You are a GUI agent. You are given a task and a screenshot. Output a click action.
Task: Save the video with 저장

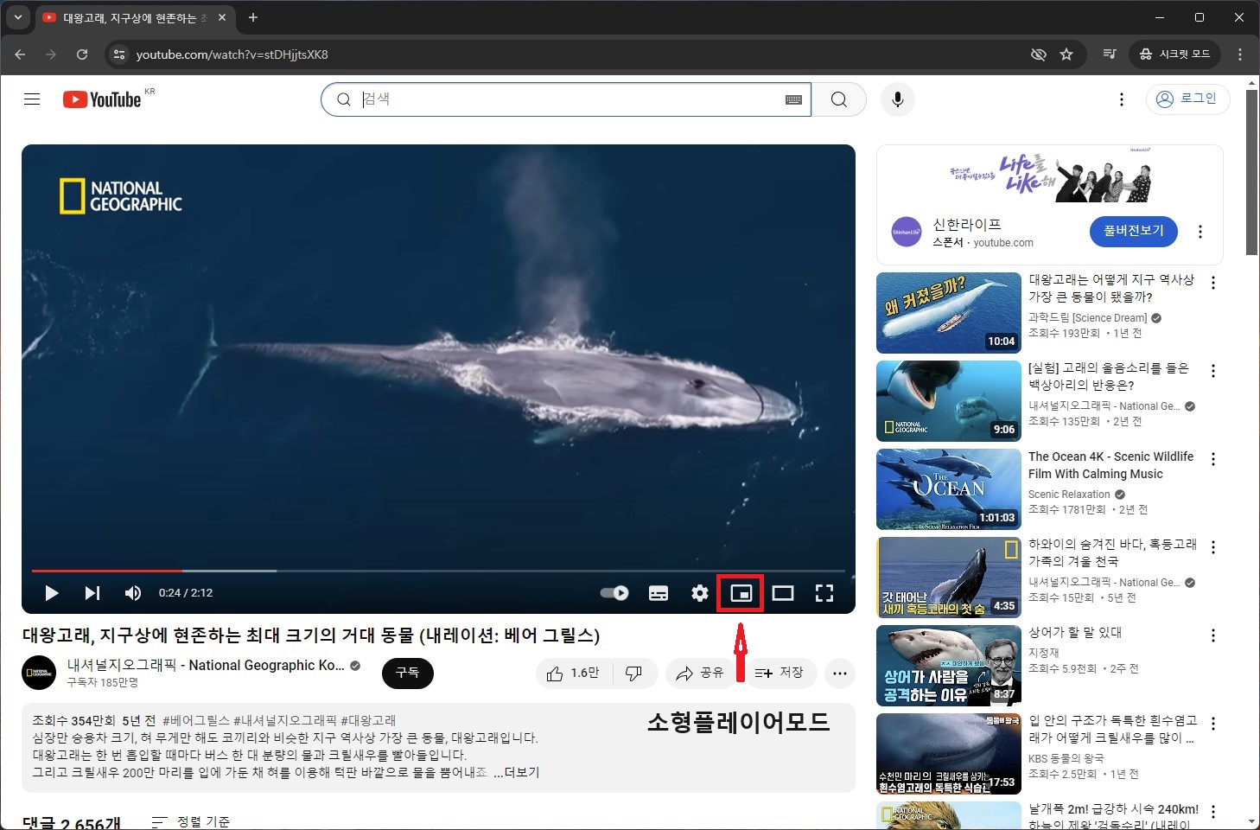[x=779, y=673]
